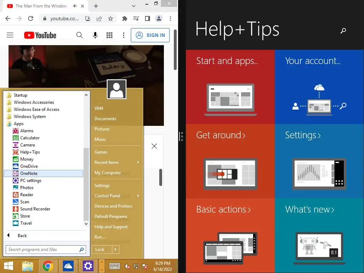Start voice search with the microphone icon
The height and width of the screenshot is (273, 364).
tap(95, 35)
